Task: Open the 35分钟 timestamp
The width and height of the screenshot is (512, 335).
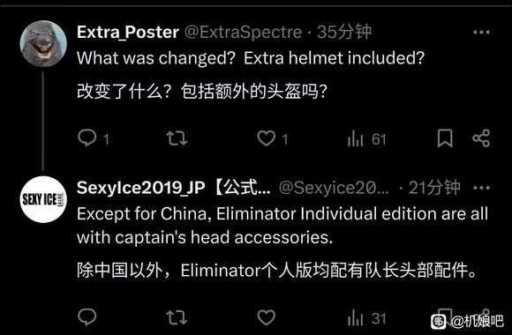Action: 344,32
